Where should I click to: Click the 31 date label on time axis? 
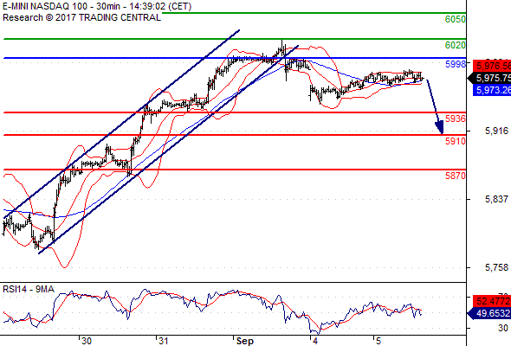163,341
